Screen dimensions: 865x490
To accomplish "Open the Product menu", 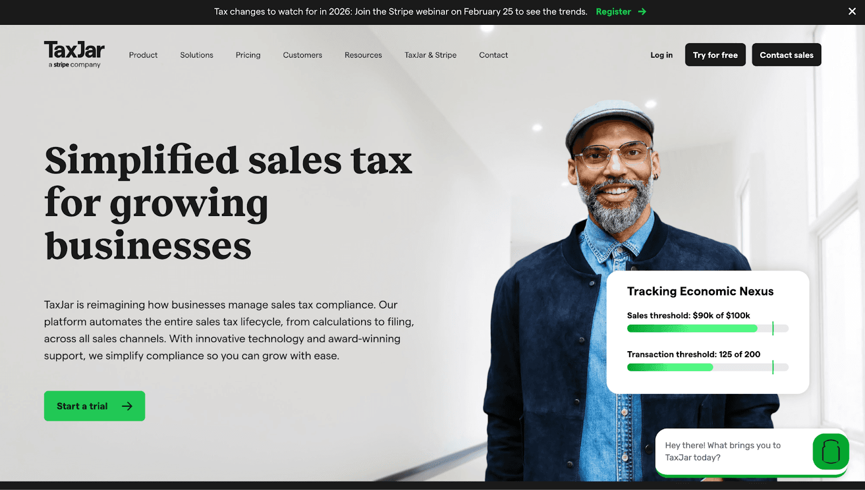I will tap(143, 55).
